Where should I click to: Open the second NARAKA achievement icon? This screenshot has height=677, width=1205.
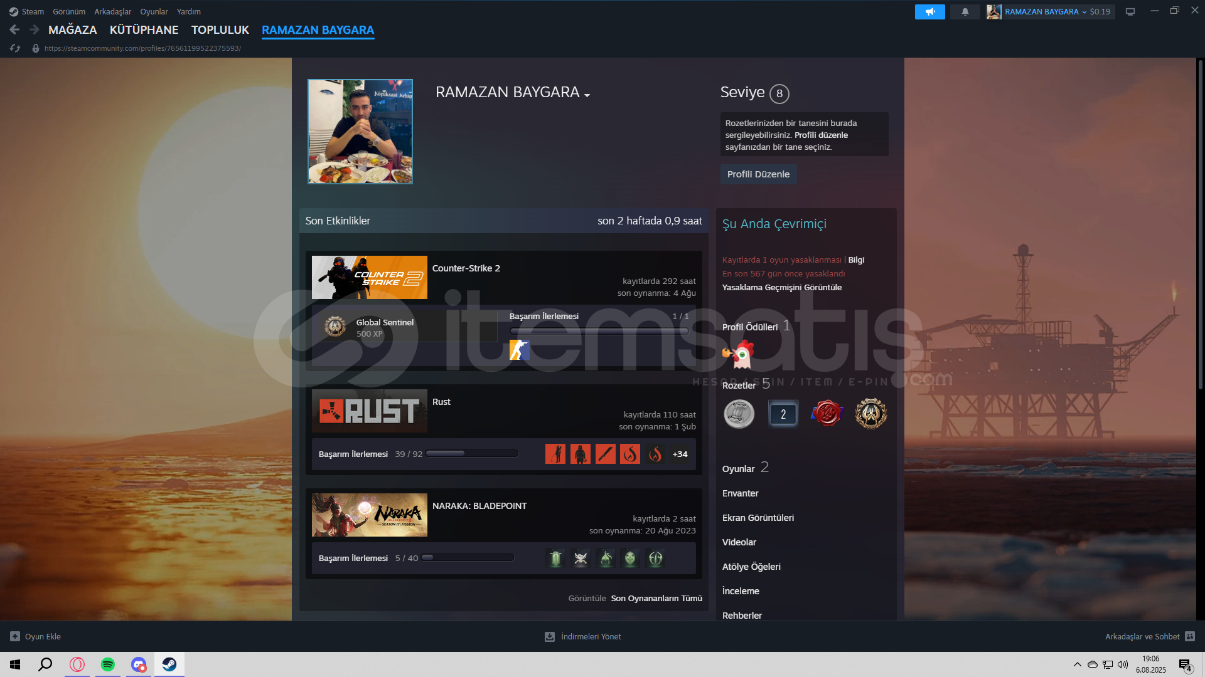tap(581, 558)
